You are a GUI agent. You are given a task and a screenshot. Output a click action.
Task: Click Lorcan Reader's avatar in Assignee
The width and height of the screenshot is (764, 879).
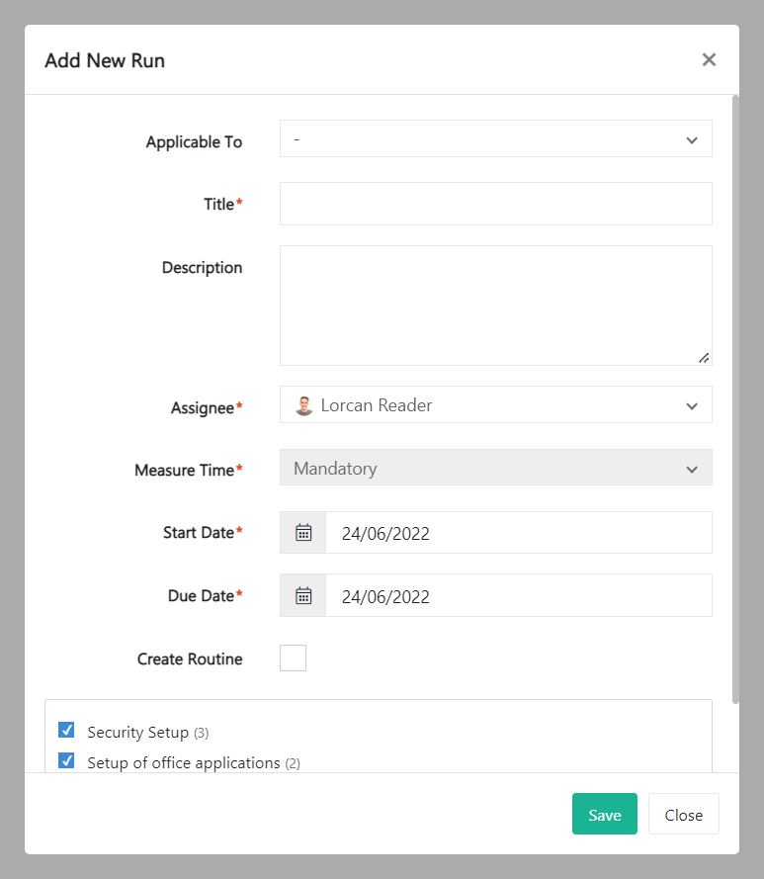[x=304, y=405]
